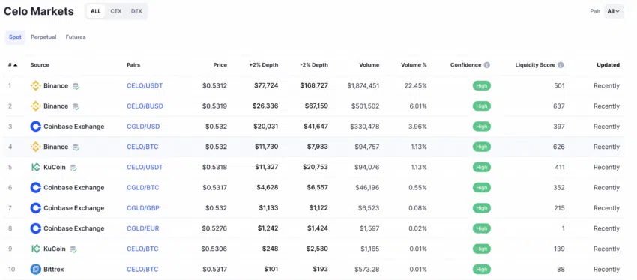
Task: Select the DEX filter toggle
Action: click(136, 11)
